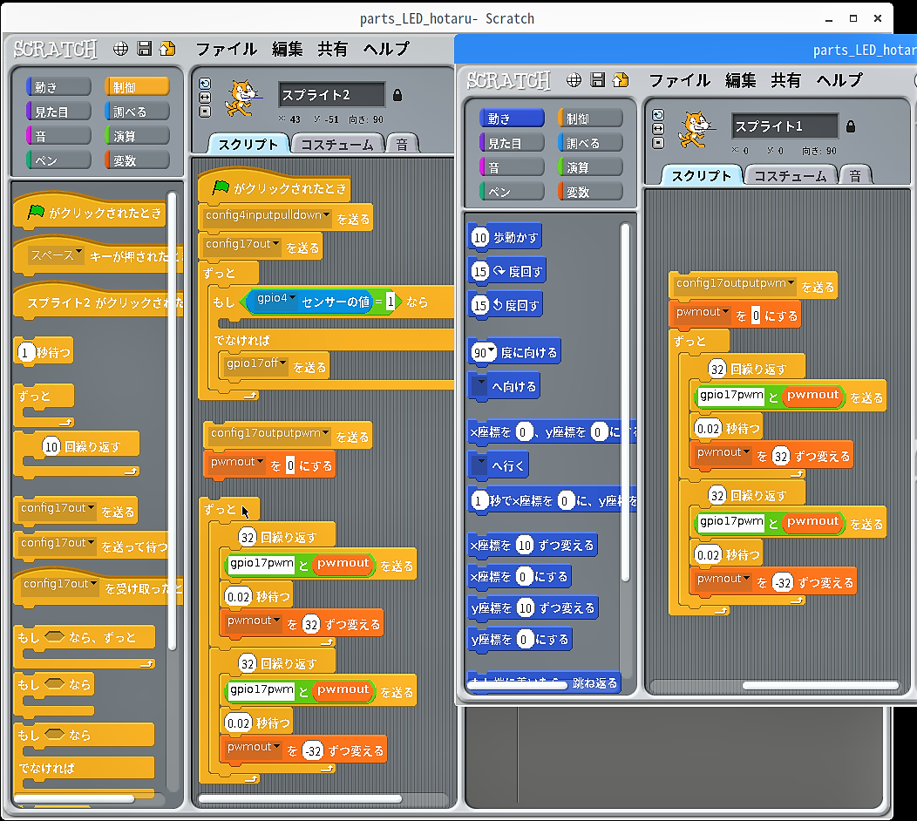Select the 'don't rotate' style for スプライト1
The width and height of the screenshot is (917, 821).
coord(658,143)
